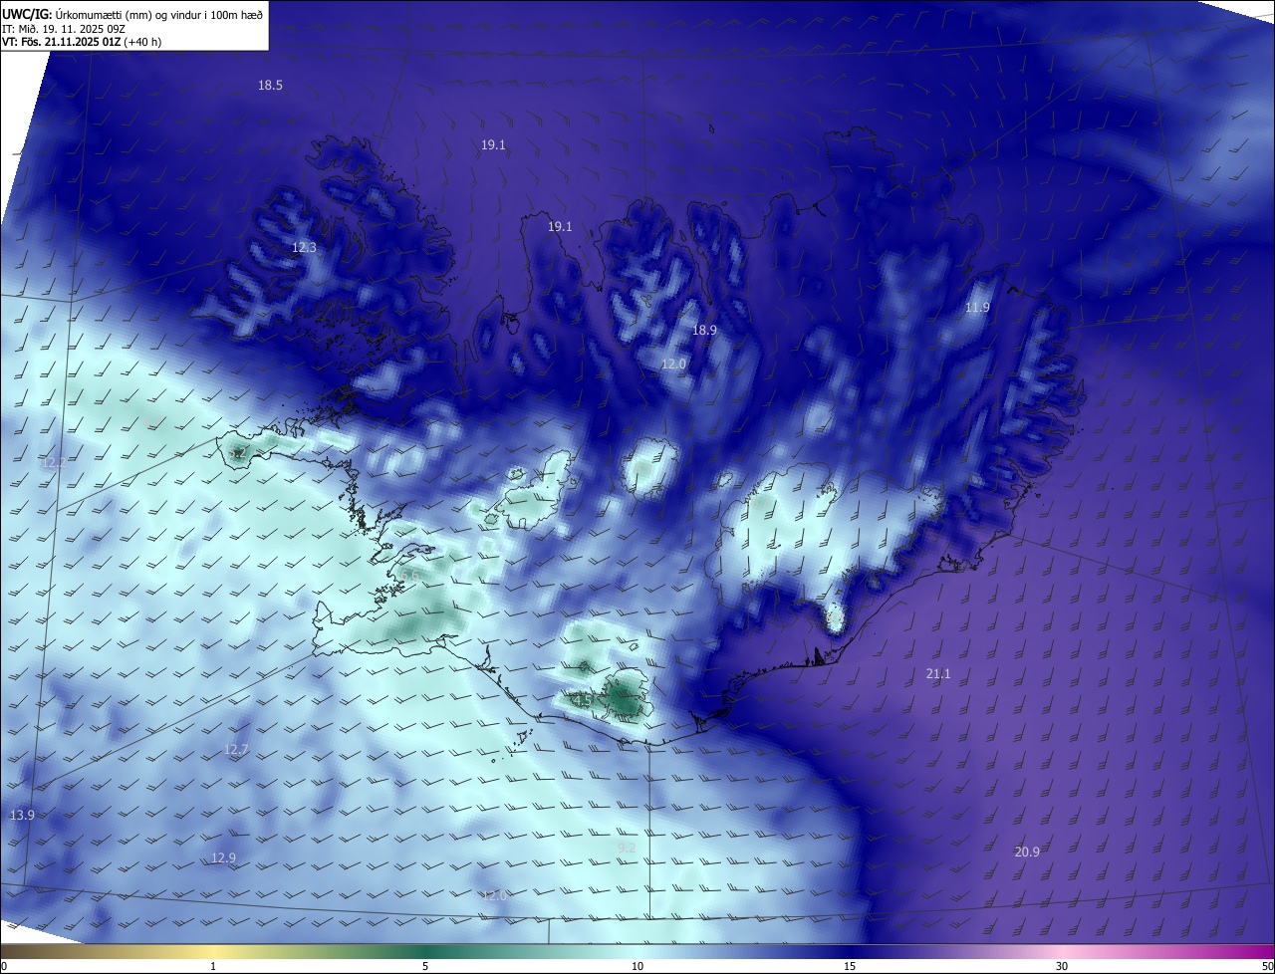Click the '30' tick on the colour scale
The width and height of the screenshot is (1275, 974).
(x=1062, y=966)
